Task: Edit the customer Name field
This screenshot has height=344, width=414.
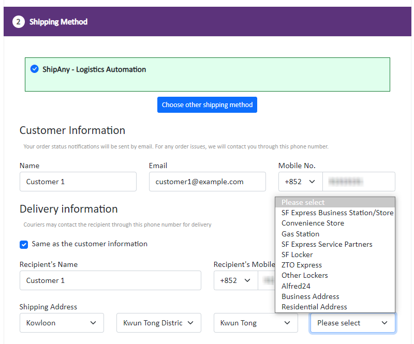Action: [78, 182]
